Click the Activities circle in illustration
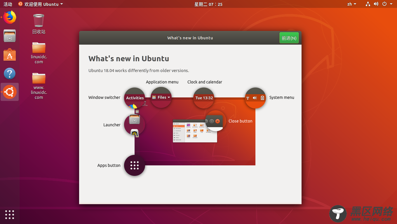This screenshot has height=224, width=397. [135, 98]
